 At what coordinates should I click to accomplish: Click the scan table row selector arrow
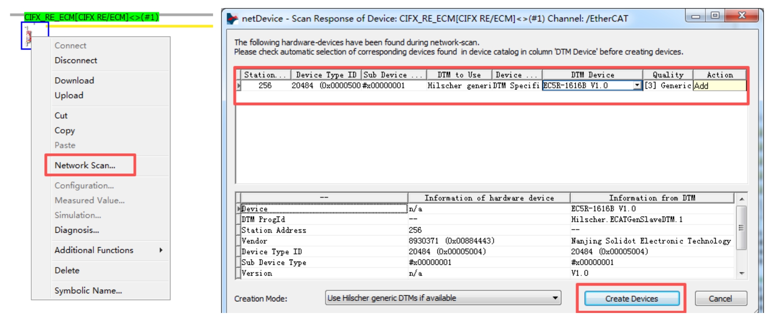pyautogui.click(x=238, y=85)
